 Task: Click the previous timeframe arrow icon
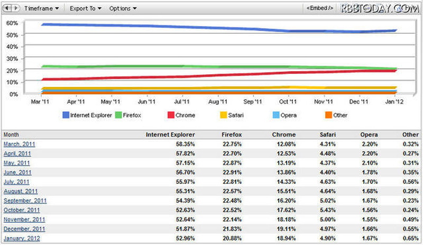[x=7, y=8]
